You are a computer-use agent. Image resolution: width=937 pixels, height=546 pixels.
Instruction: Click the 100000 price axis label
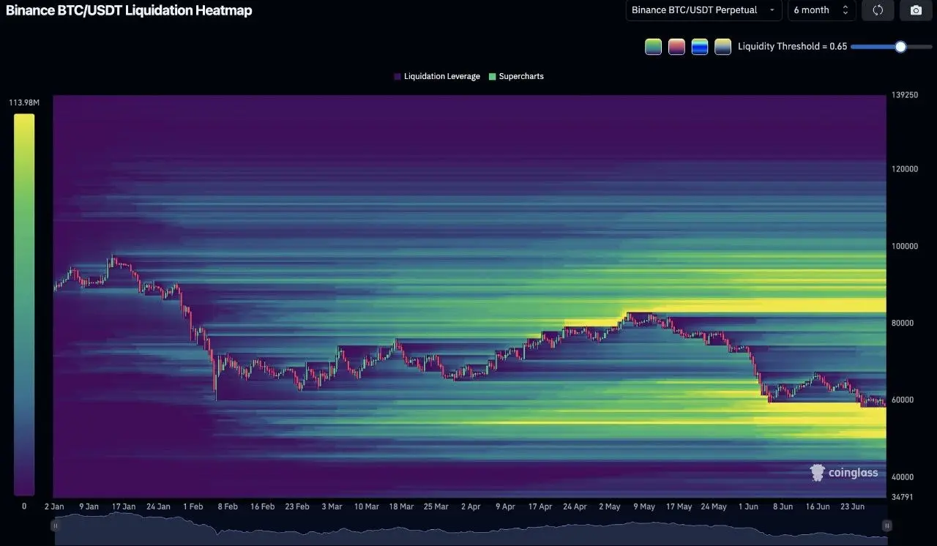pyautogui.click(x=906, y=246)
